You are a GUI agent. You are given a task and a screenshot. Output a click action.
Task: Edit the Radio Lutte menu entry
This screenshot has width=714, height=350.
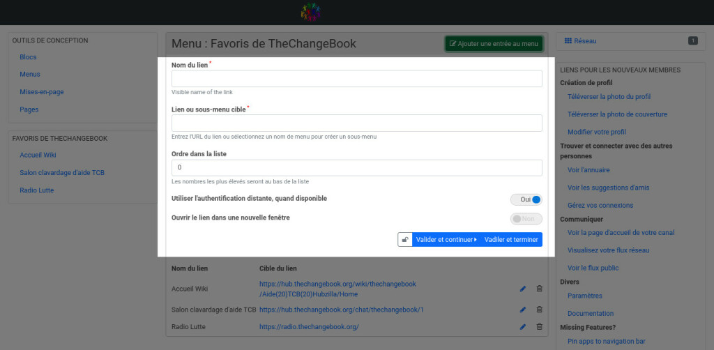523,327
